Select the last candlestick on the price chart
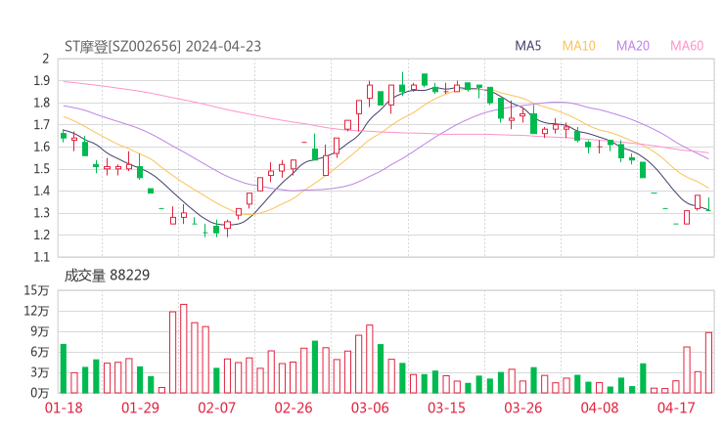Image resolution: width=724 pixels, height=430 pixels. (708, 204)
